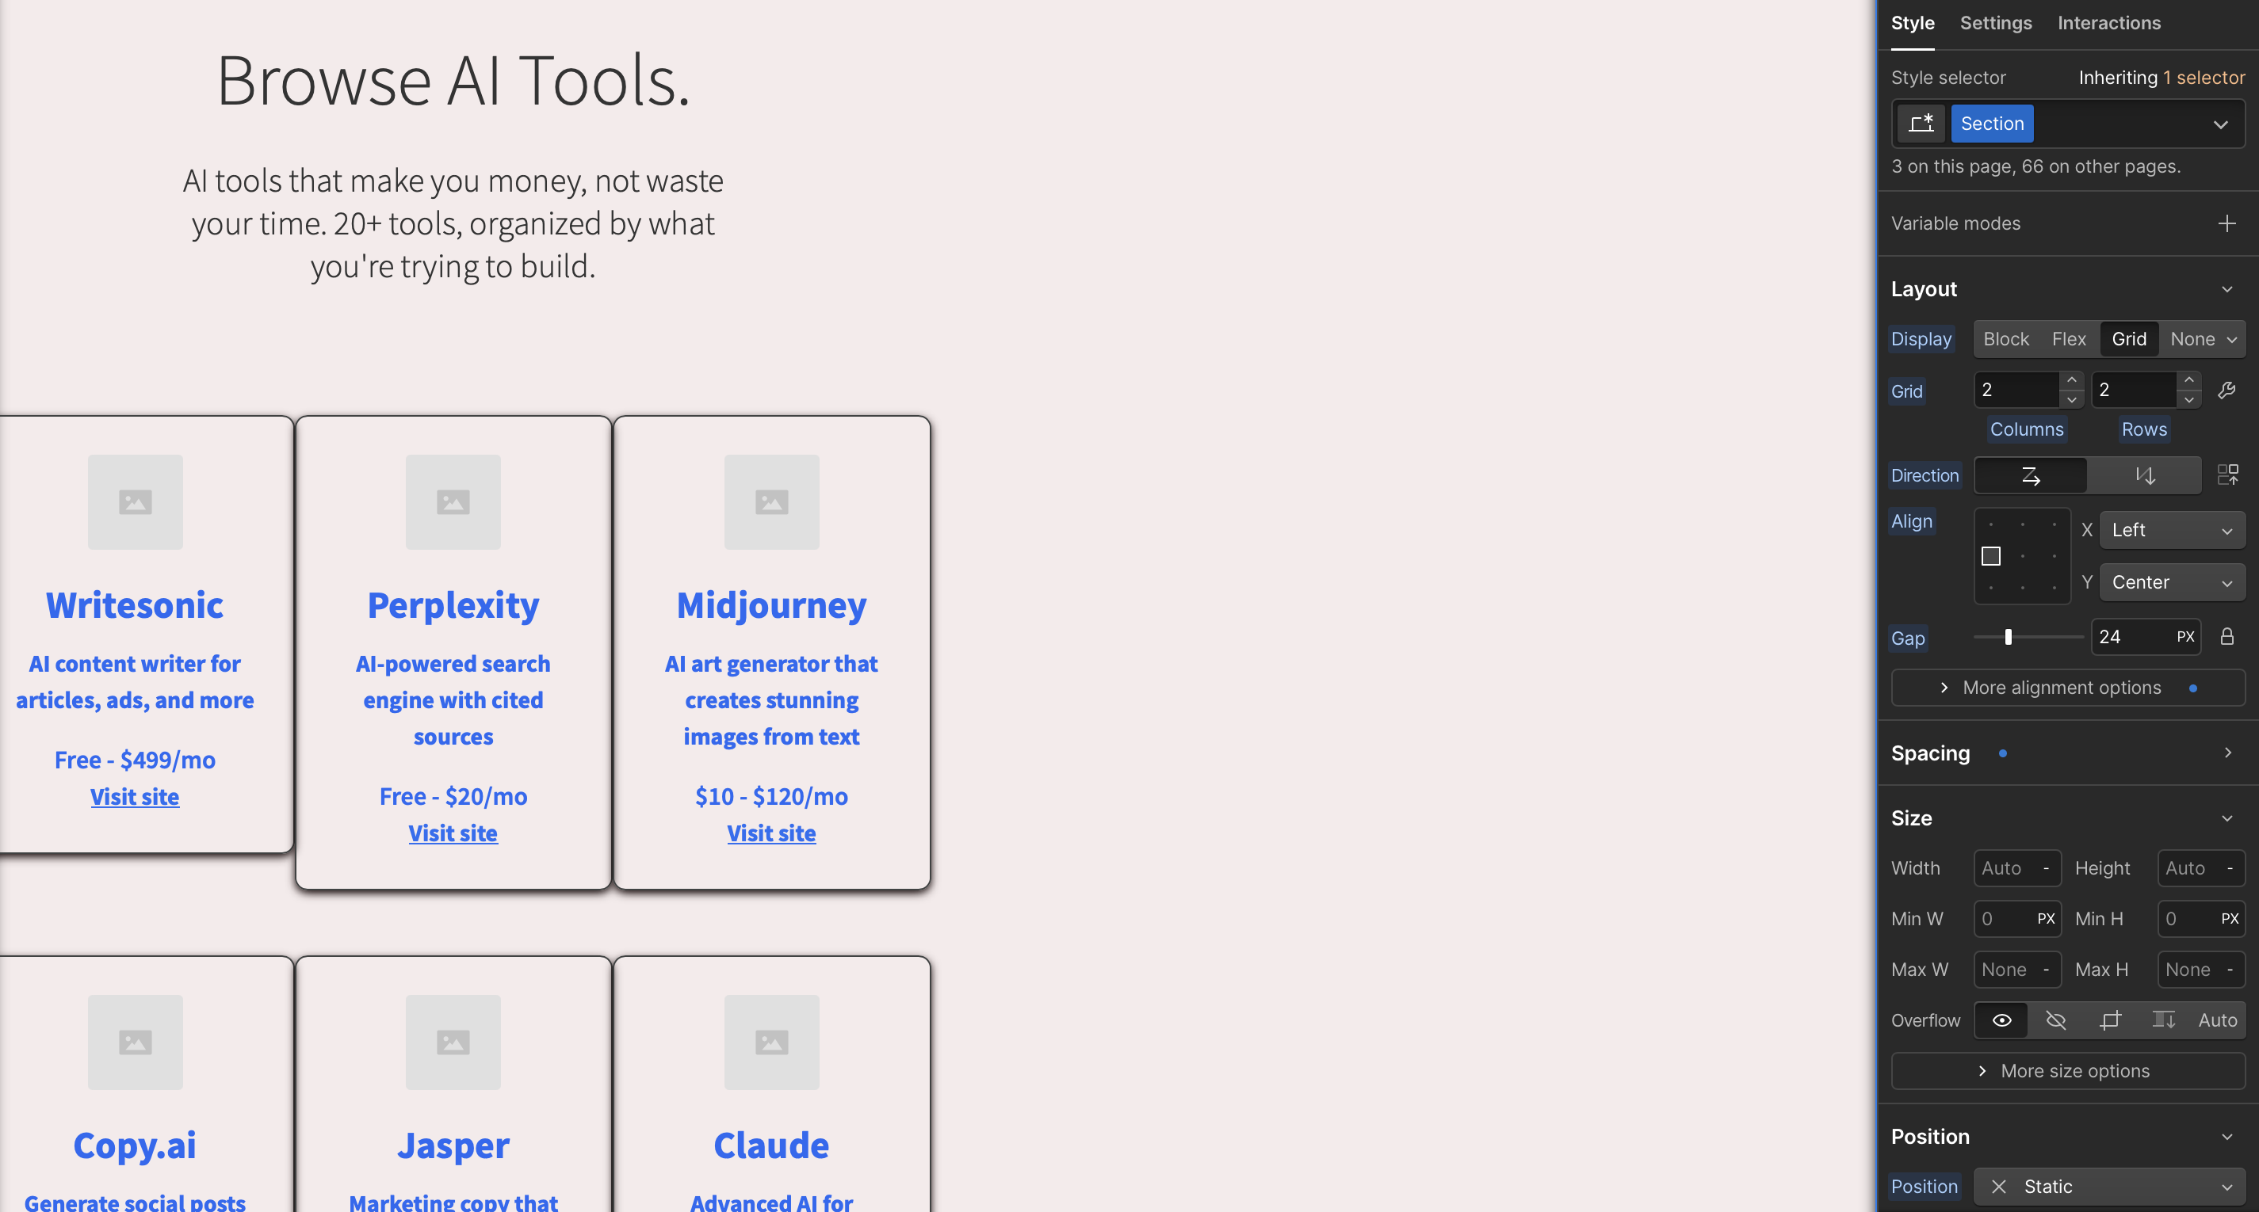Click Perplexity's Visit site link
The width and height of the screenshot is (2259, 1212).
(x=453, y=833)
